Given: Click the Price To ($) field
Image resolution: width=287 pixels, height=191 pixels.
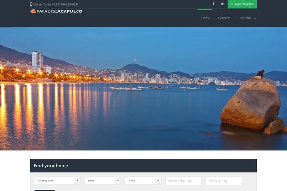Looking at the screenshot, I should coord(224,181).
